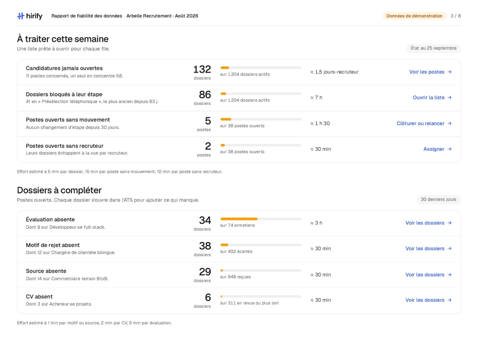Select the "Dossiers à compléter" heading
Image resolution: width=478 pixels, height=338 pixels.
(59, 190)
